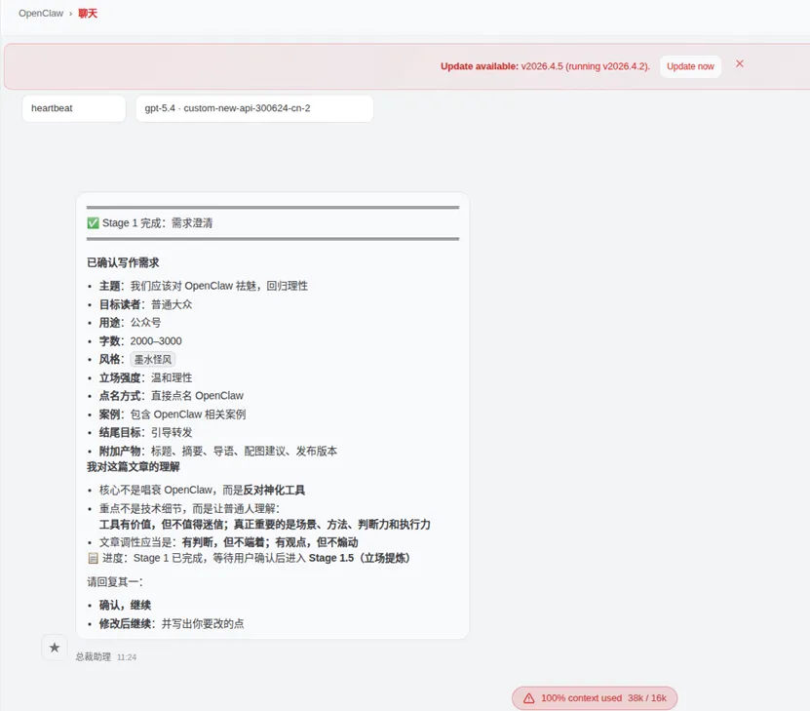The image size is (810, 711).
Task: Click the 附加产物 line listing 标题、摘要
Action: tap(218, 452)
